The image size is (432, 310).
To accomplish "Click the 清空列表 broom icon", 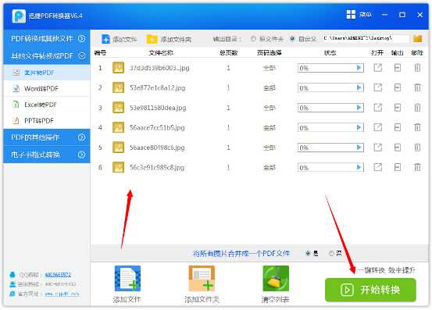I will click(x=276, y=278).
